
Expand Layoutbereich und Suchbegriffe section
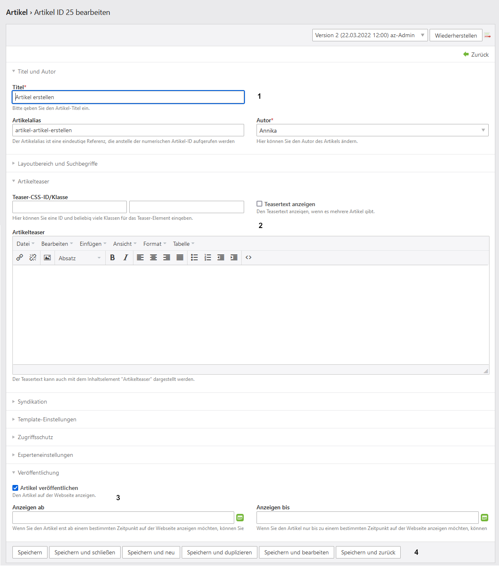pyautogui.click(x=57, y=164)
